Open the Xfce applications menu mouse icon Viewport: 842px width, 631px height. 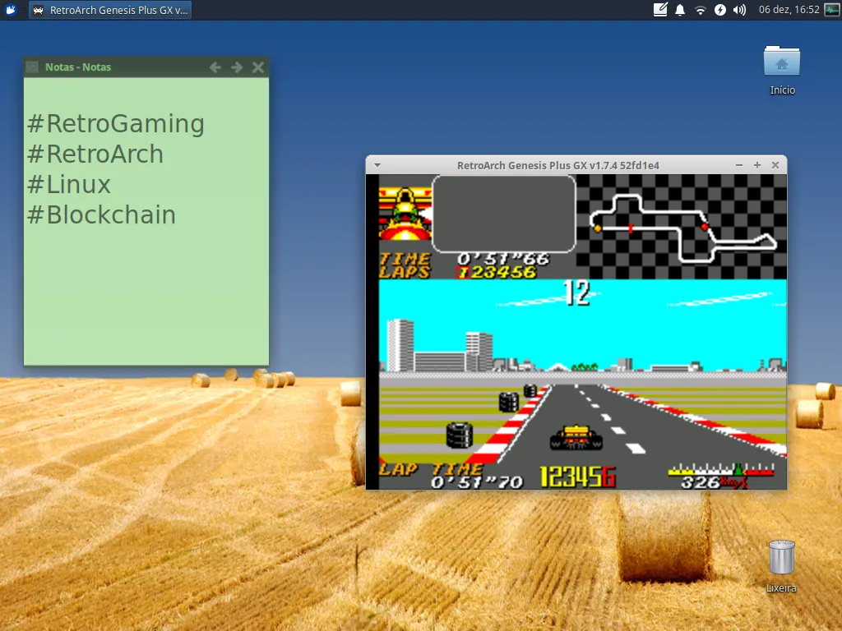click(10, 10)
